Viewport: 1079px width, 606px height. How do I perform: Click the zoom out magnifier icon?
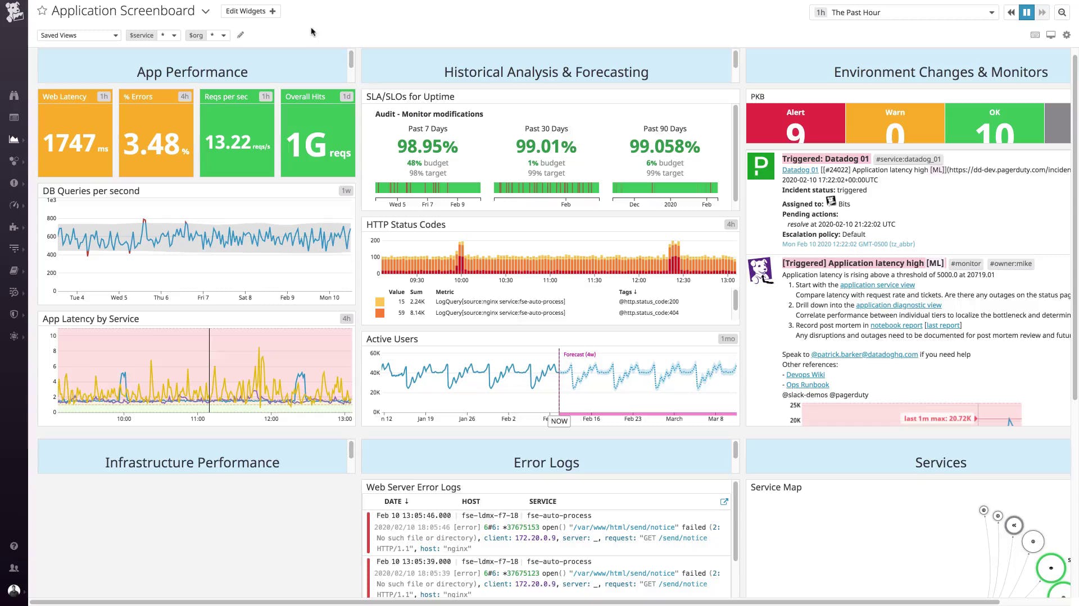pos(1062,12)
